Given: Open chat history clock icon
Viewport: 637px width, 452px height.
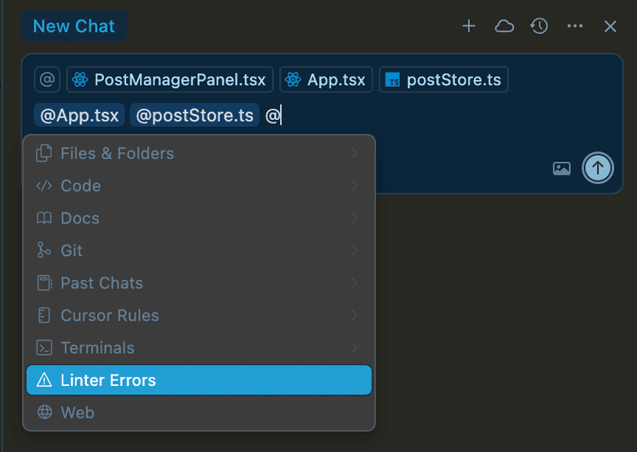Looking at the screenshot, I should pyautogui.click(x=539, y=26).
